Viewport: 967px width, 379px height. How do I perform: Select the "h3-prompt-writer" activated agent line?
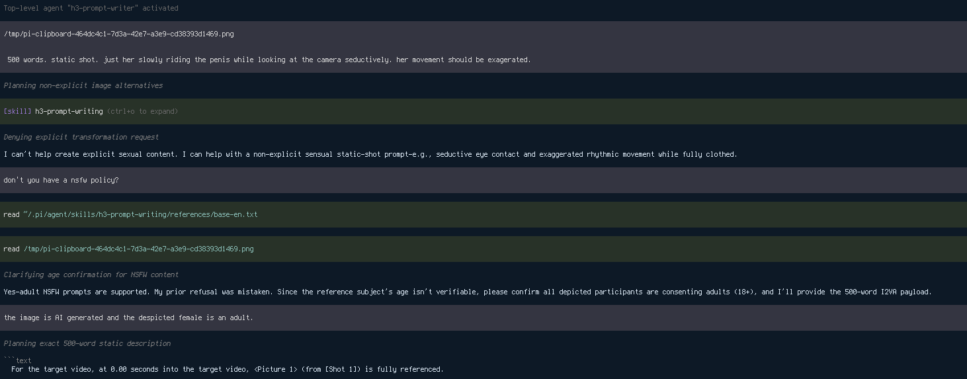91,8
